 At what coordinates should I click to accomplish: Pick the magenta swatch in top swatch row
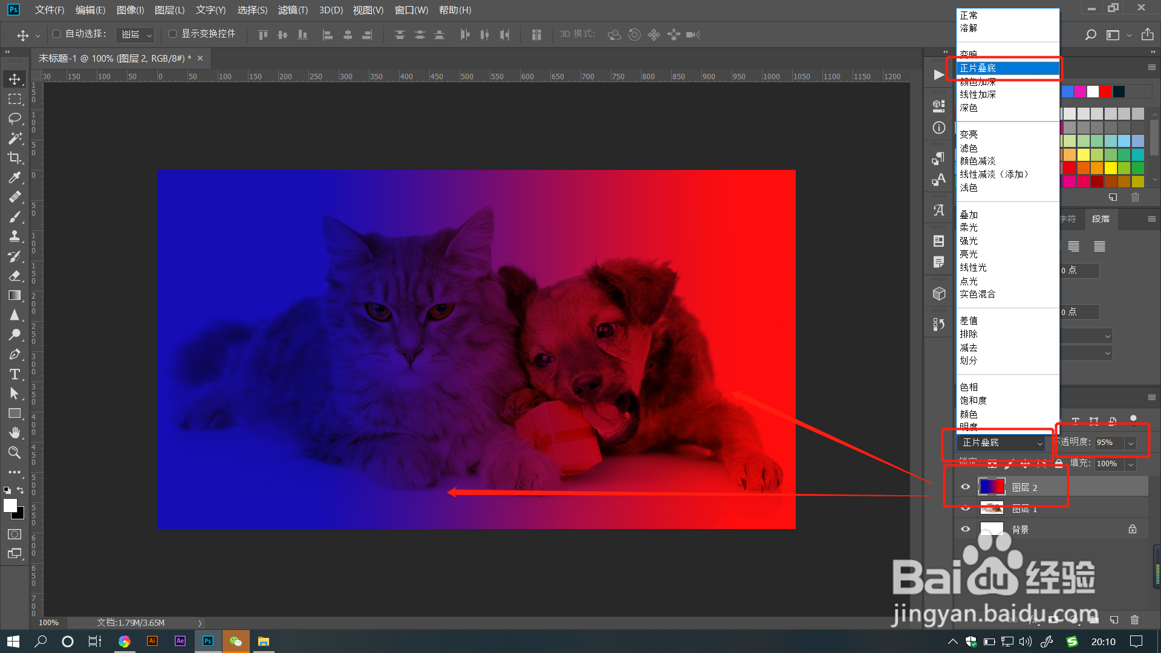[1080, 91]
